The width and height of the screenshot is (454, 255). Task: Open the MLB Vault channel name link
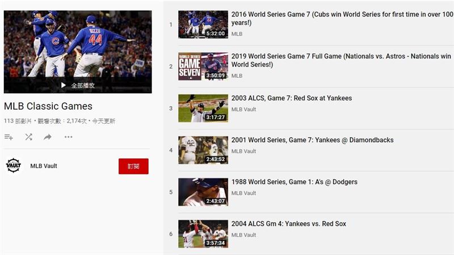[x=44, y=166]
